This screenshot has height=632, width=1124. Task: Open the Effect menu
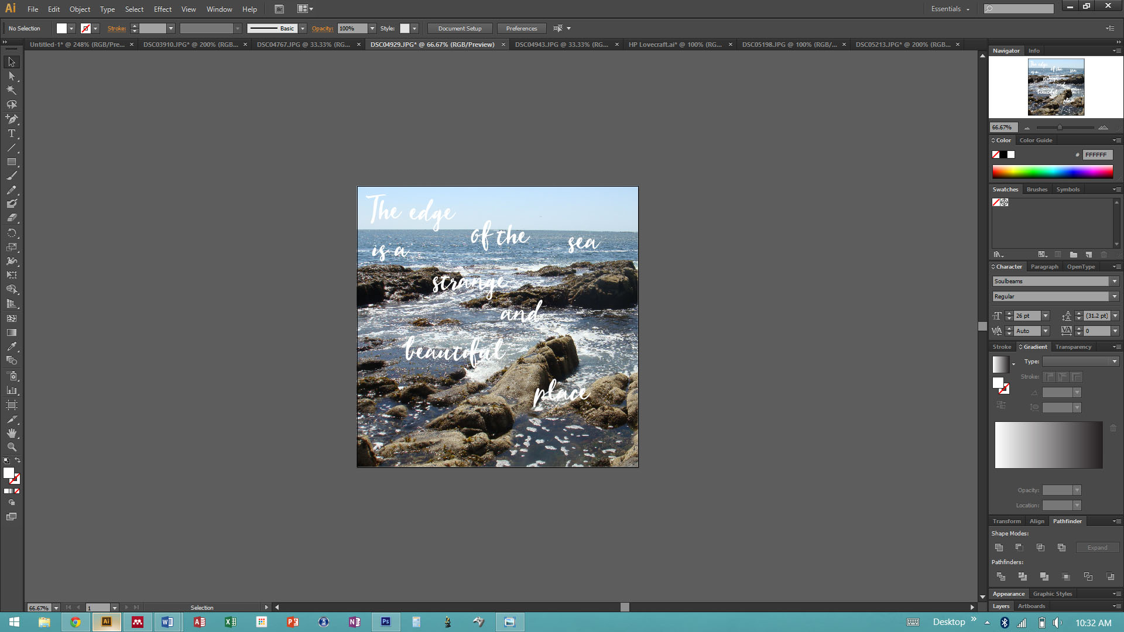click(163, 9)
